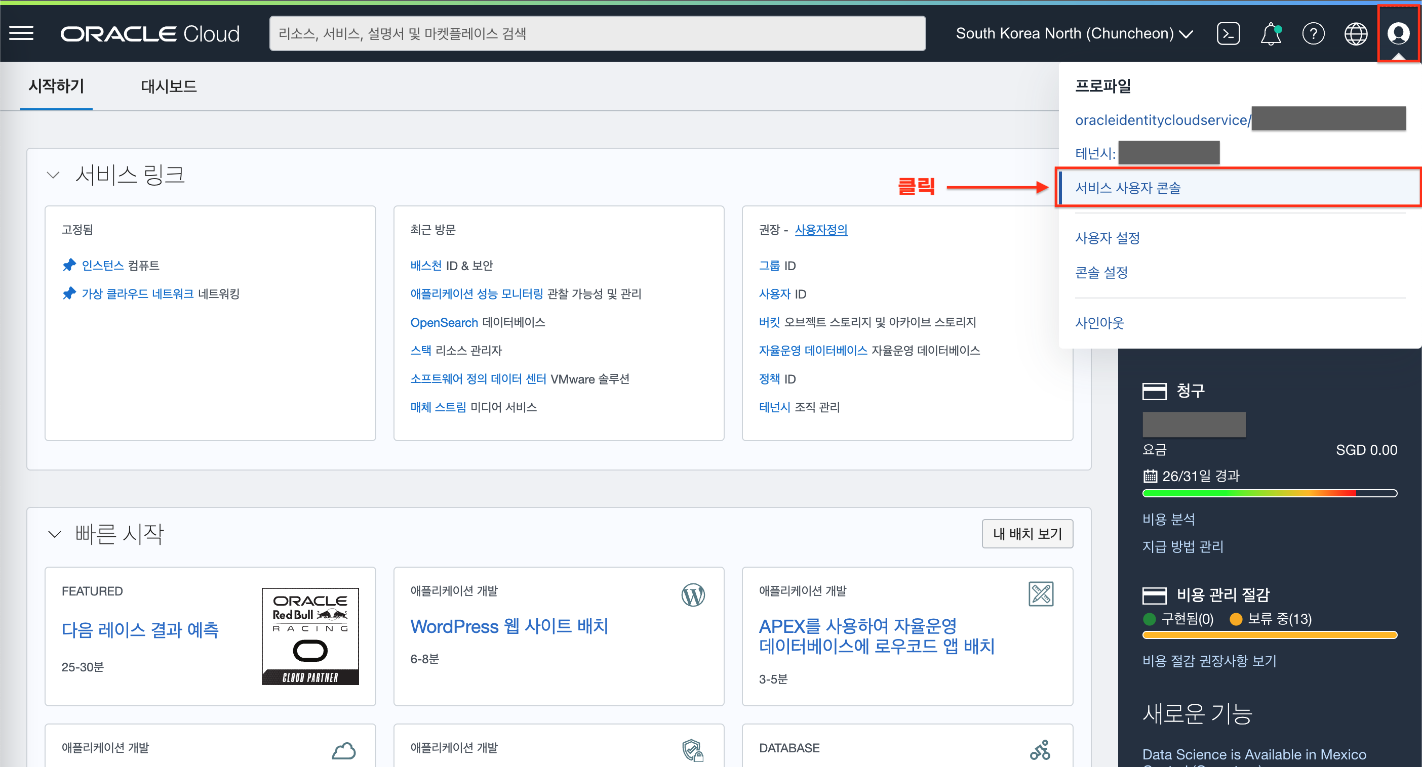Open the 테넌시 조직 관리 link

tap(774, 407)
